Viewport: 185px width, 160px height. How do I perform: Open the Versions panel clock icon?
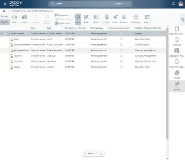click(177, 40)
